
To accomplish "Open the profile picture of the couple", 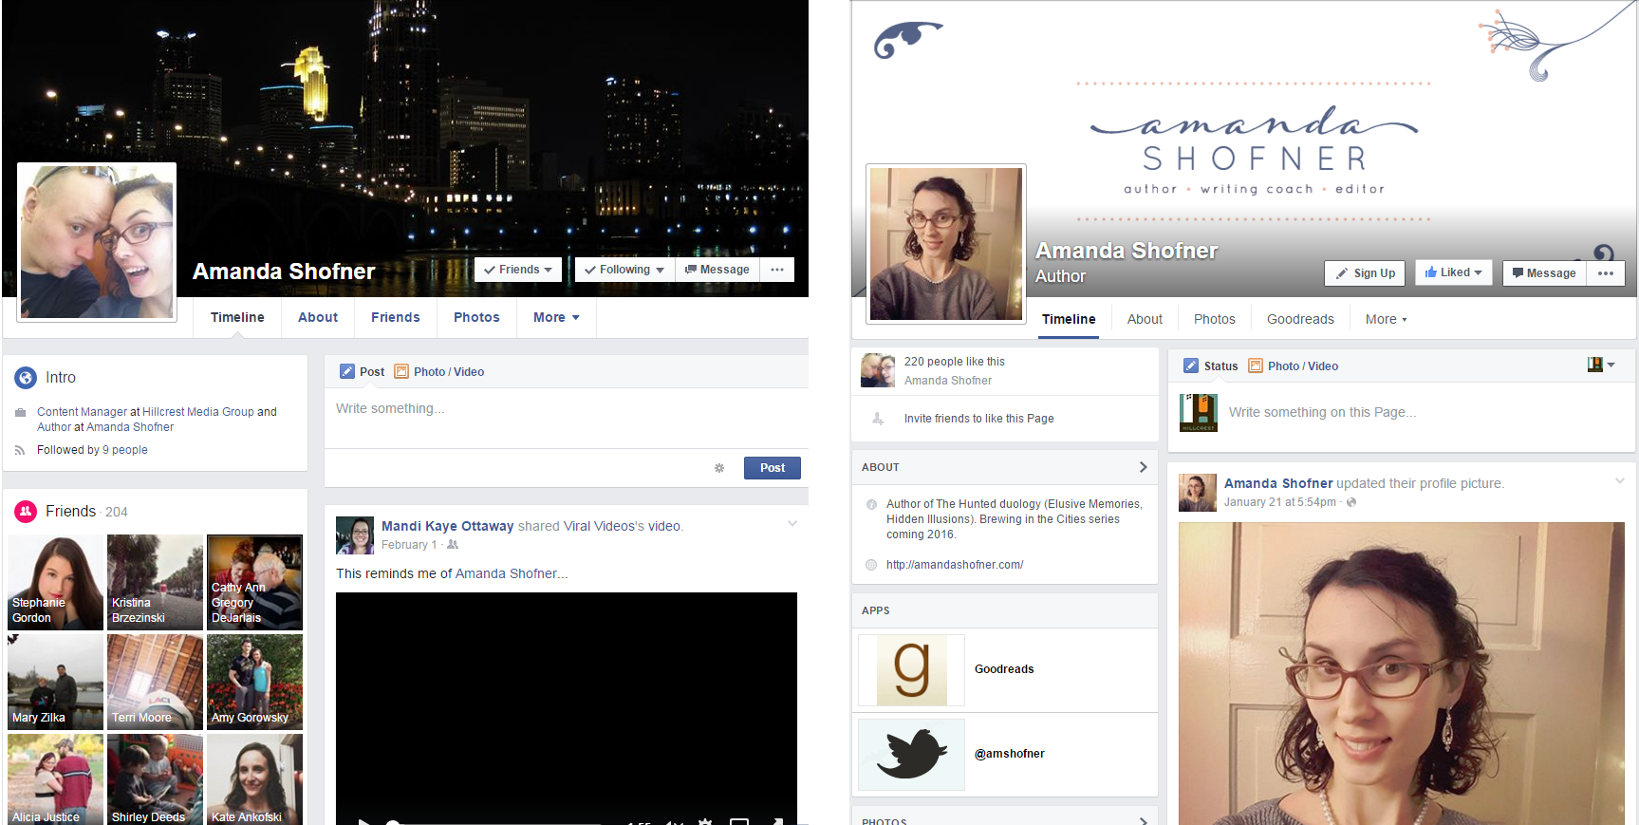I will point(97,242).
